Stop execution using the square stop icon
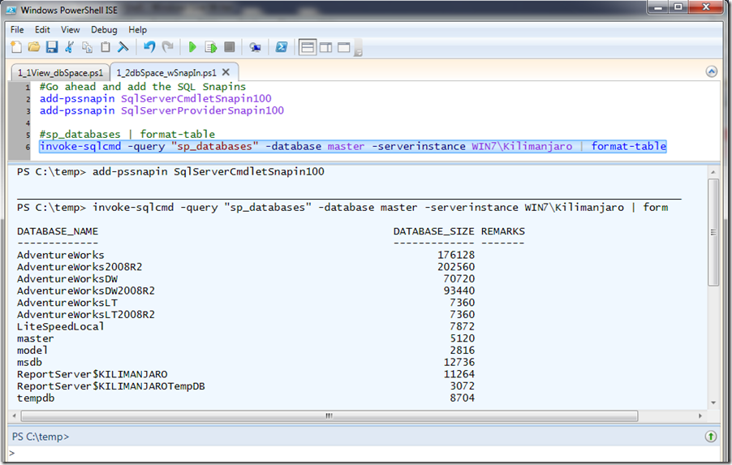732x465 pixels. pos(230,47)
